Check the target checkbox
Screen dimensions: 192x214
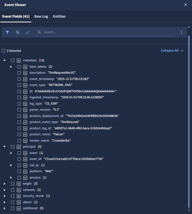pos(13,184)
